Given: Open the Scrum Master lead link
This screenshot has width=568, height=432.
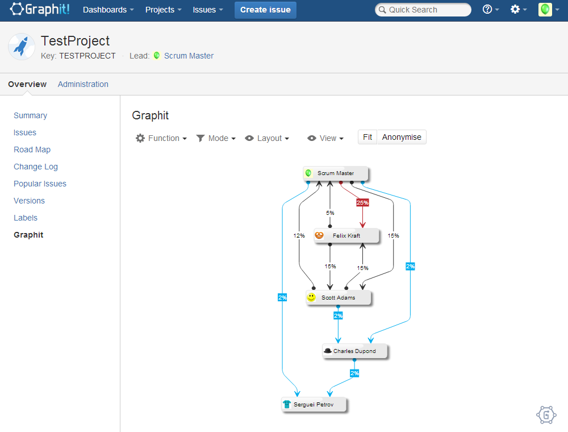Looking at the screenshot, I should (189, 56).
